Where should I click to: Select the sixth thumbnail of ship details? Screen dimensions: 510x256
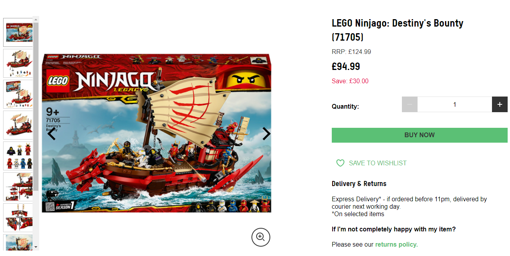(x=18, y=187)
